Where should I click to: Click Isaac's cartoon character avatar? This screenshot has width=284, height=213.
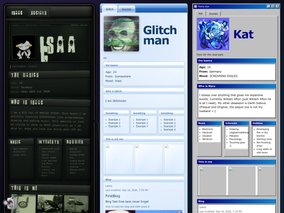(24, 47)
